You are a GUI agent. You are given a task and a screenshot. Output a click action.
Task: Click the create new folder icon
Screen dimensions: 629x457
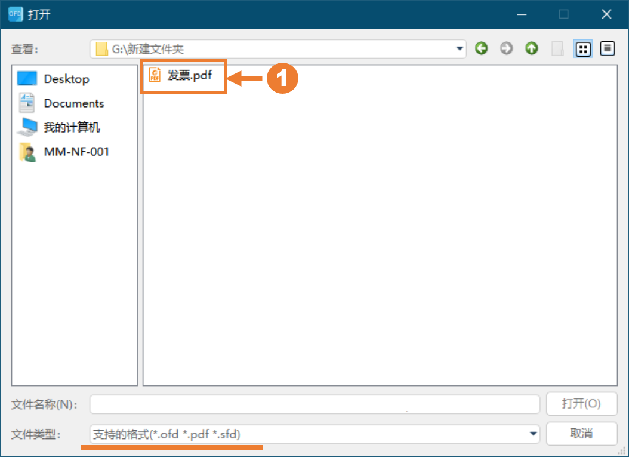(x=557, y=48)
